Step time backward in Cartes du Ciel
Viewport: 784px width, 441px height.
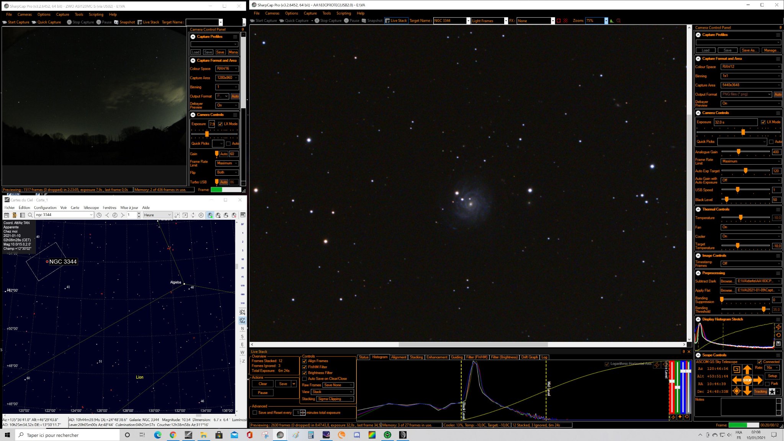tap(107, 215)
